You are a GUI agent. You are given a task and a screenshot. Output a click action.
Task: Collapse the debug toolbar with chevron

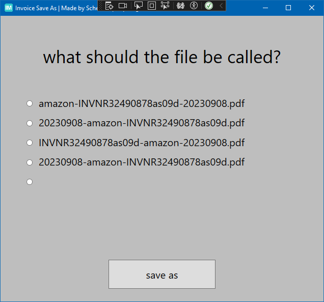[x=221, y=6]
